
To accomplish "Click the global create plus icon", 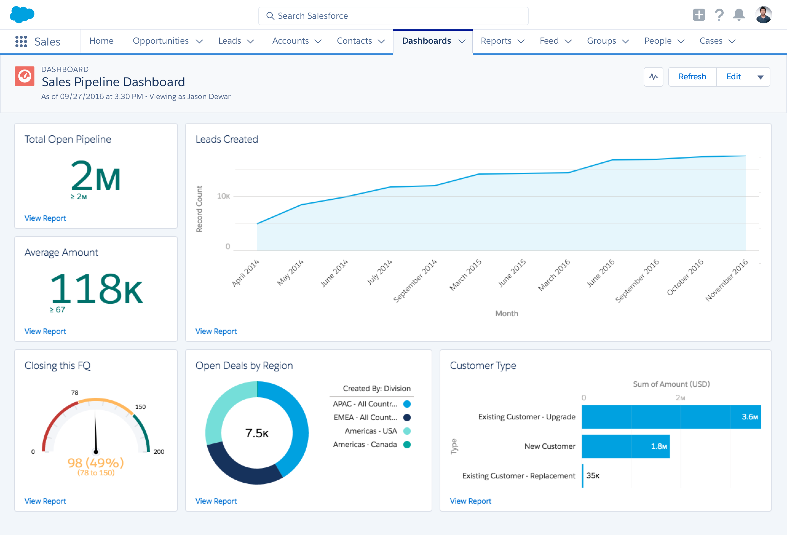I will 698,15.
